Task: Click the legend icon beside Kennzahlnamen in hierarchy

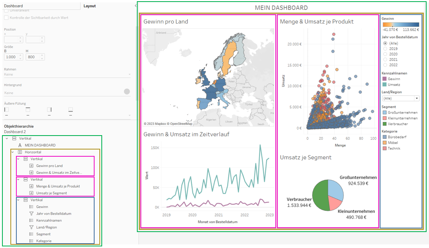Action: [x=31, y=220]
